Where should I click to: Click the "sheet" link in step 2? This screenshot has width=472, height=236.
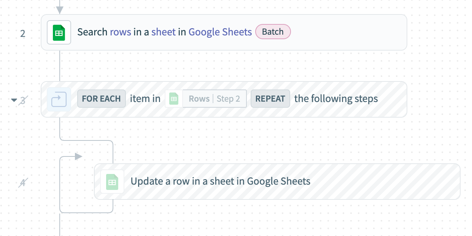164,32
